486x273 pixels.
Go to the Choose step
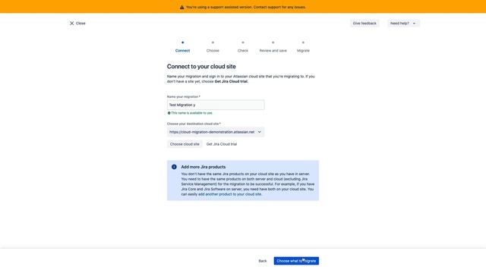pyautogui.click(x=213, y=47)
